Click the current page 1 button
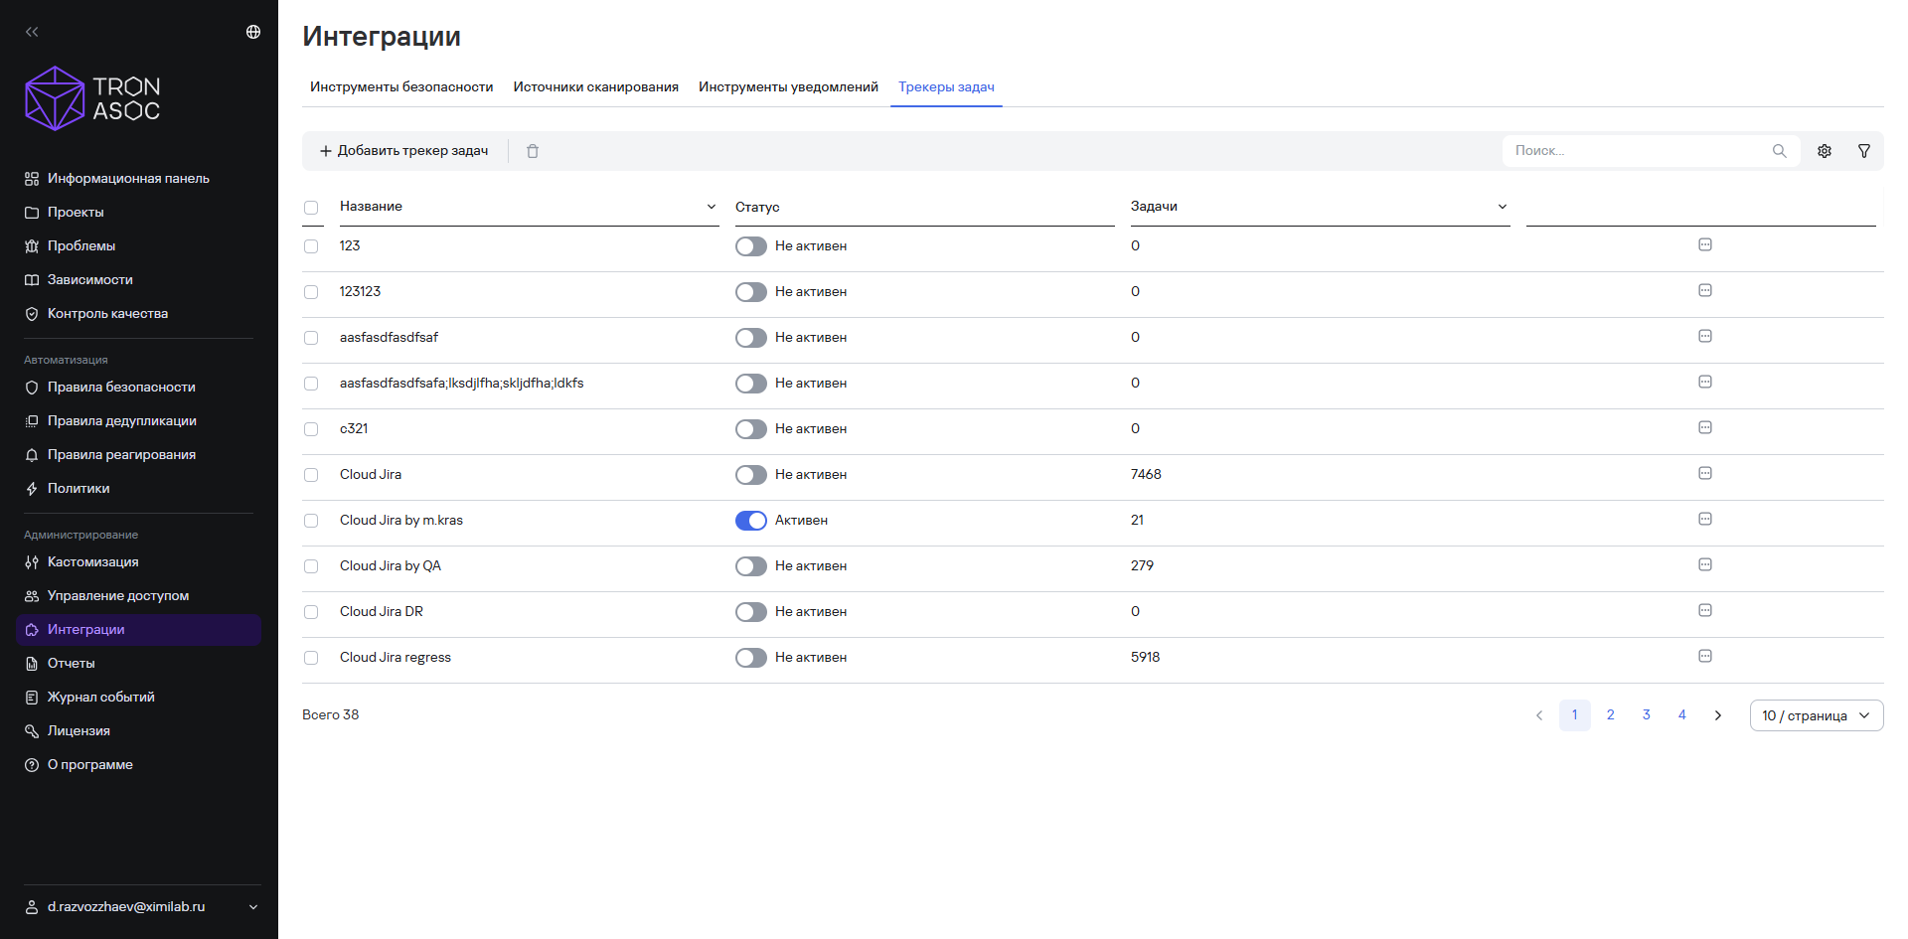This screenshot has height=939, width=1908. (x=1575, y=715)
